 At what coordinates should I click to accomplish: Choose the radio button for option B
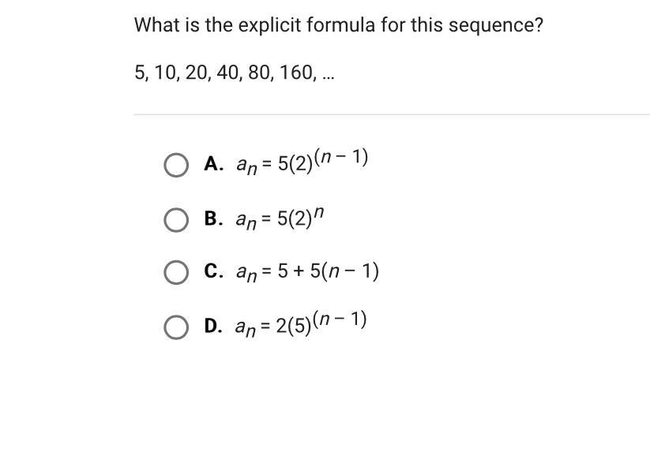tap(176, 220)
